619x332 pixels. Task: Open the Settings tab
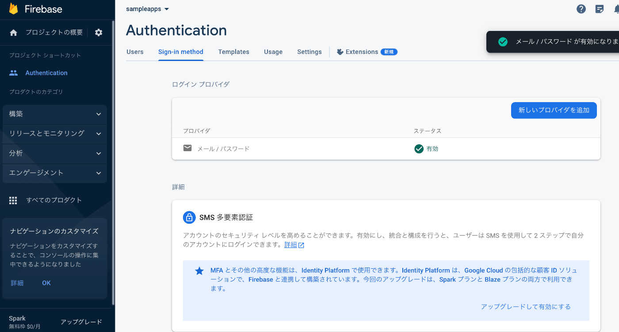click(x=309, y=52)
